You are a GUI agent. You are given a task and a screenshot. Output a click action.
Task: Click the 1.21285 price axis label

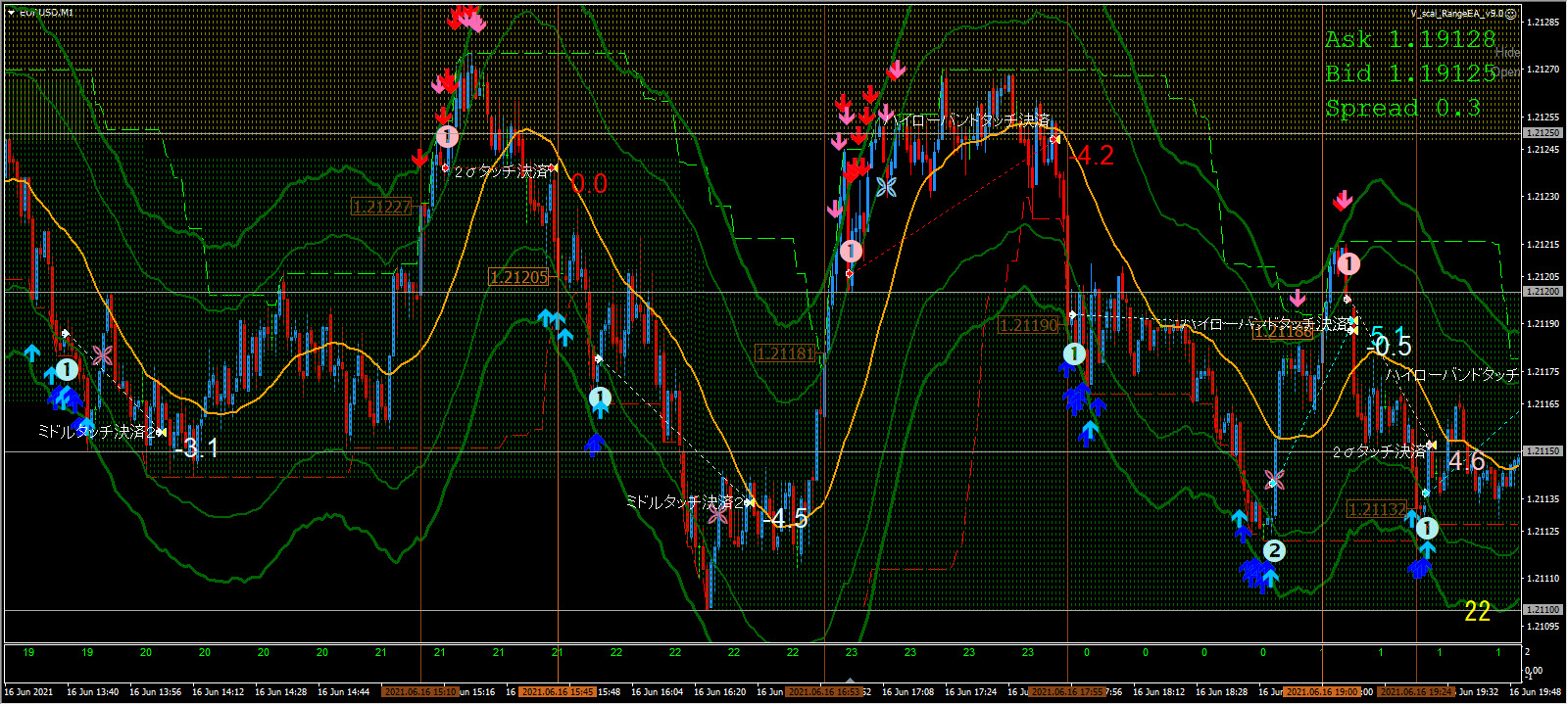tap(1543, 22)
